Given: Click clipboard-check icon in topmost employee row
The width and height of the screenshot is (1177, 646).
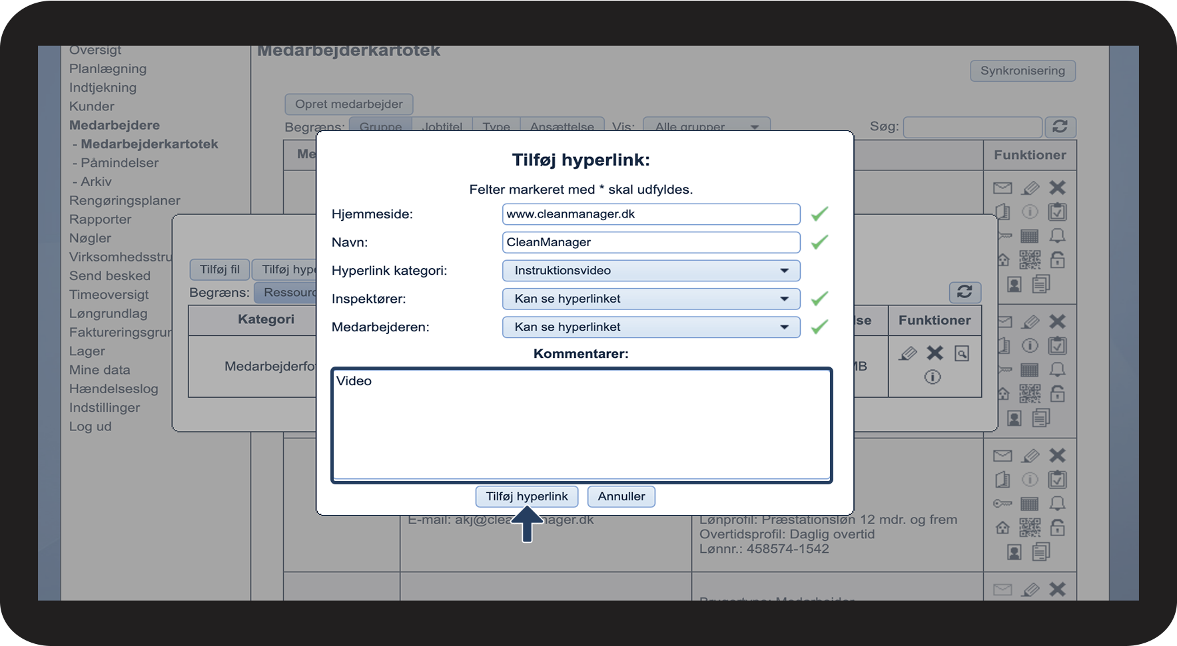Looking at the screenshot, I should click(x=1058, y=212).
